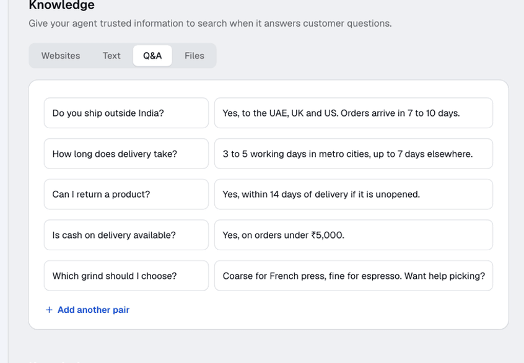This screenshot has width=524, height=363.
Task: Click the Add another pair link
Action: (87, 310)
